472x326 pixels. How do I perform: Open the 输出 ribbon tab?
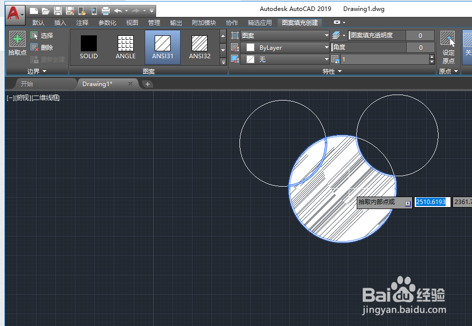click(176, 23)
